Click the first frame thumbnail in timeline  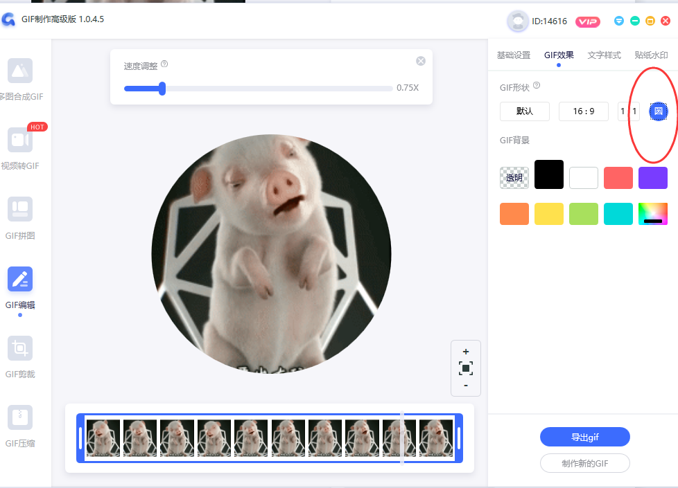103,437
